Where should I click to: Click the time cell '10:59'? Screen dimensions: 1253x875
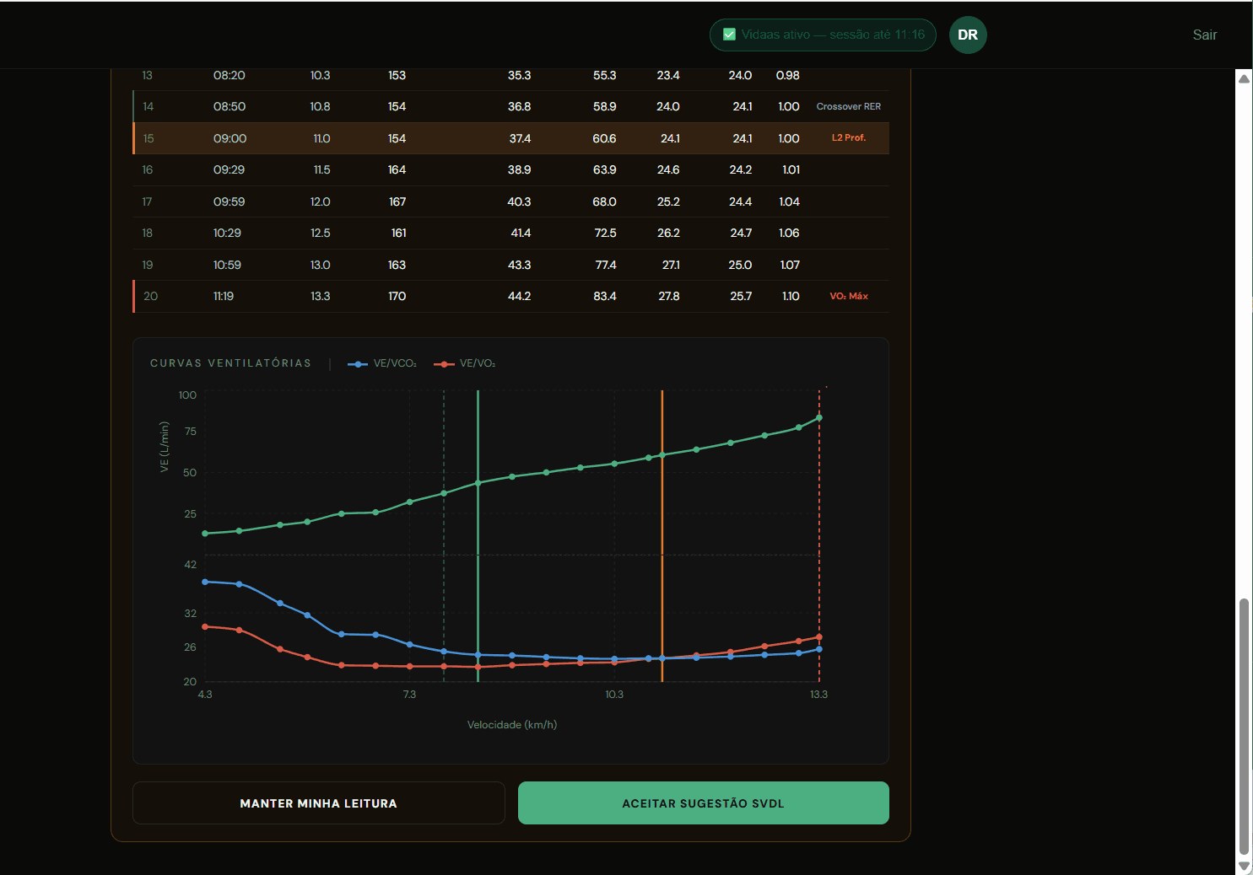coord(227,266)
